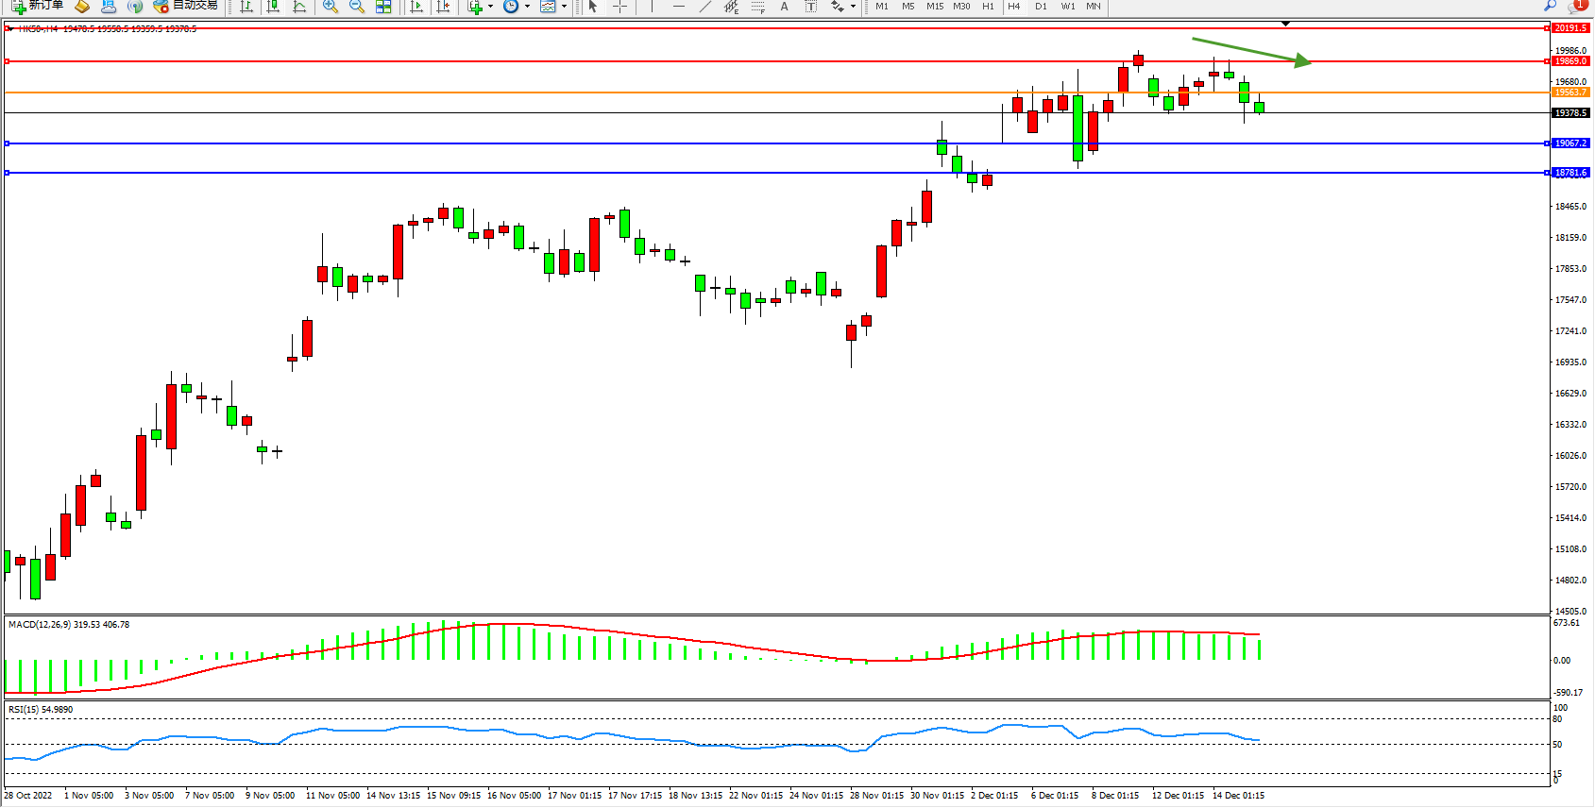This screenshot has height=808, width=1595.
Task: Switch to the M15 timeframe
Action: pos(934,6)
